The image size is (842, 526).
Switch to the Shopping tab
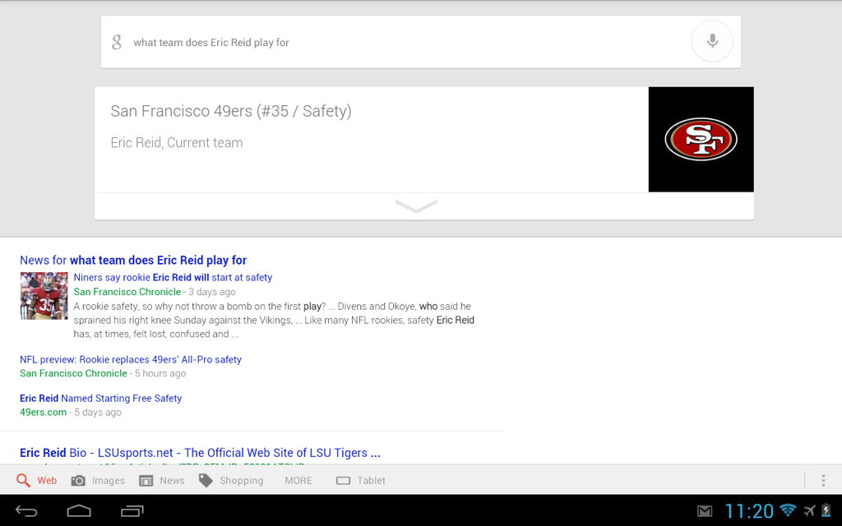231,480
